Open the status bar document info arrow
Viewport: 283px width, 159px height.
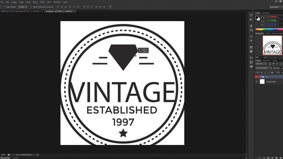(x=38, y=155)
